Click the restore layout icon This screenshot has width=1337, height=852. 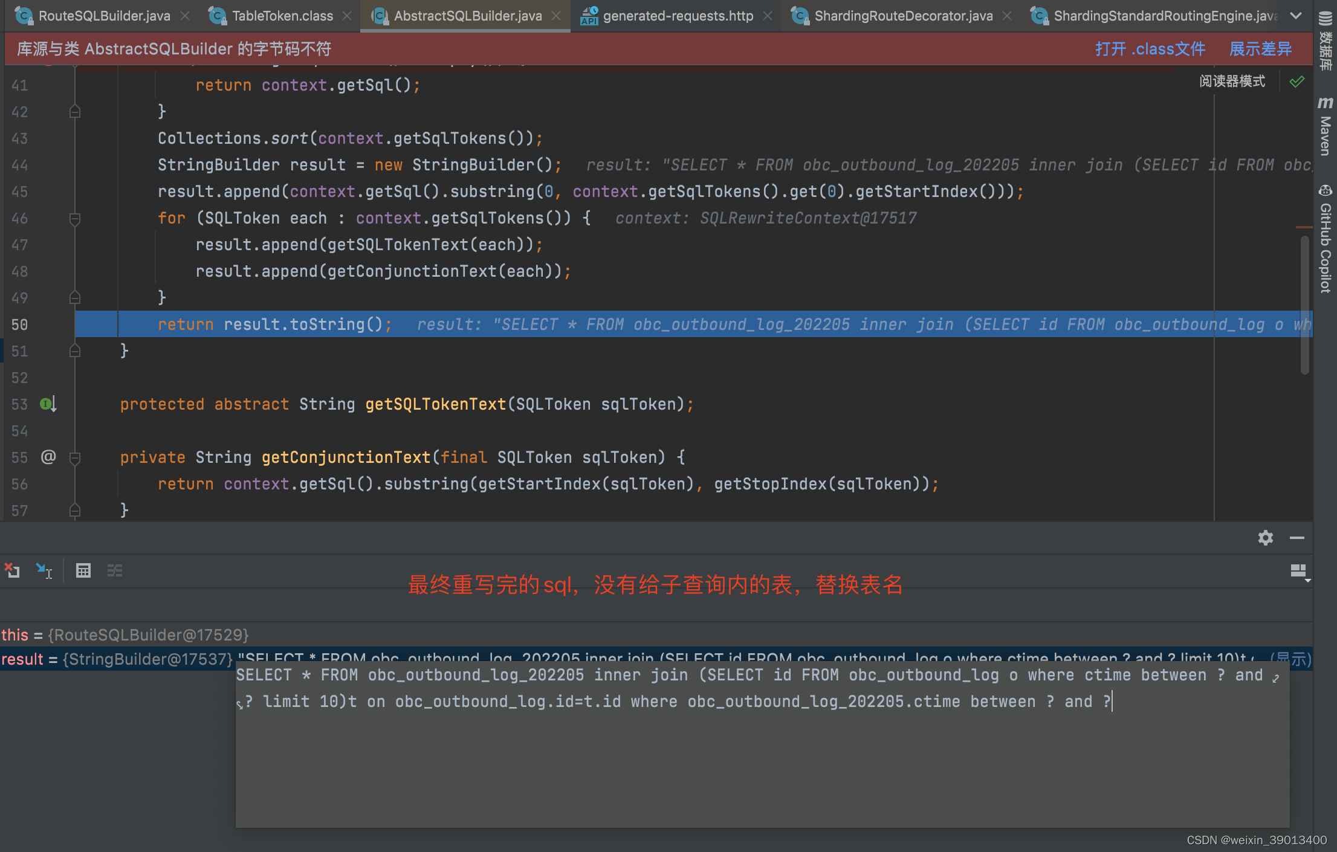tap(12, 570)
